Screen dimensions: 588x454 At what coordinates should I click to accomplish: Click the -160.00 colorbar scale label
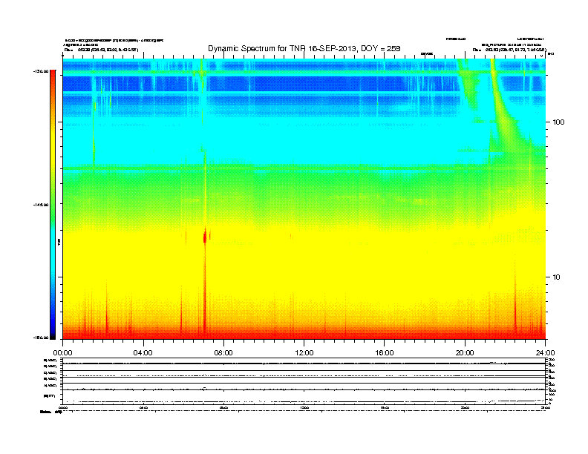[41, 338]
